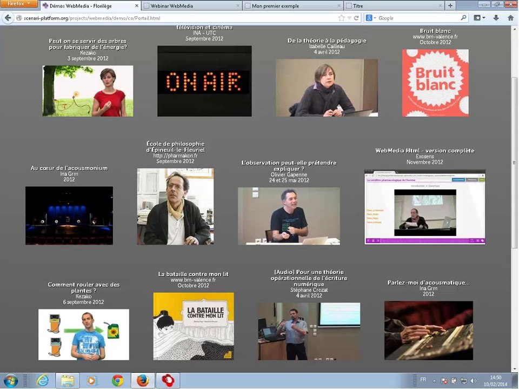Click the Bruit blanc title link
519x389 pixels.
pyautogui.click(x=435, y=31)
